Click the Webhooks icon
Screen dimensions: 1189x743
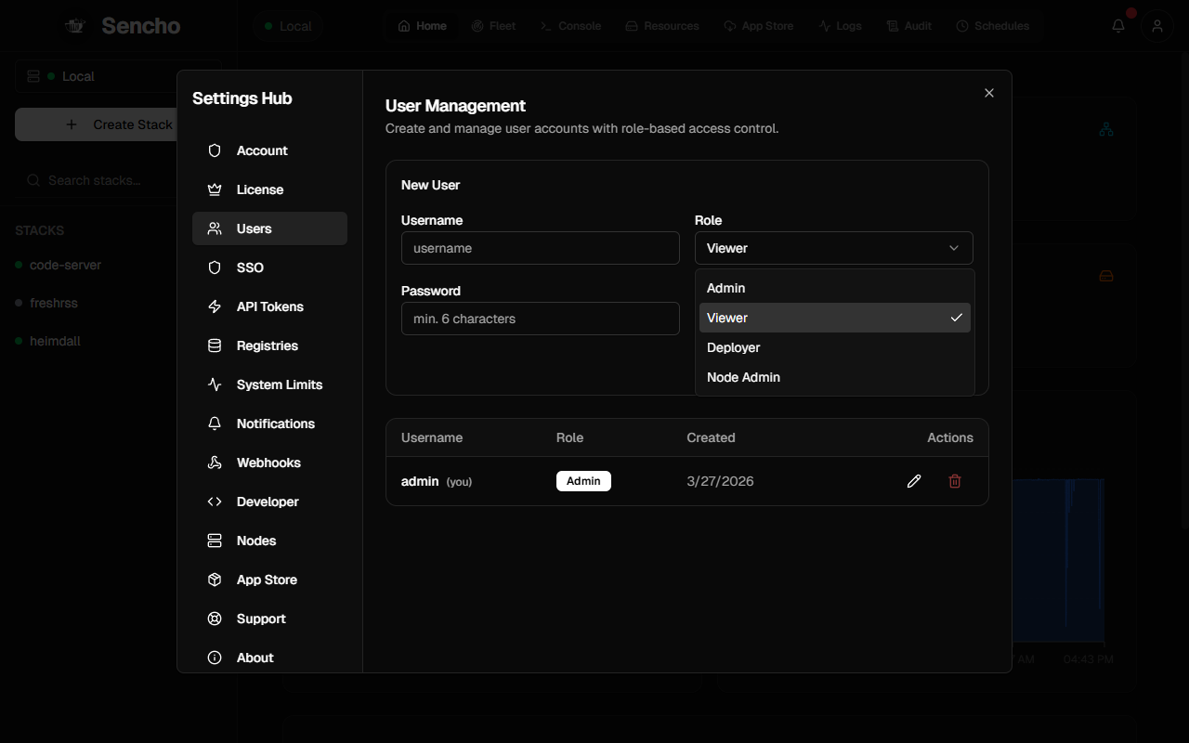pyautogui.click(x=215, y=463)
